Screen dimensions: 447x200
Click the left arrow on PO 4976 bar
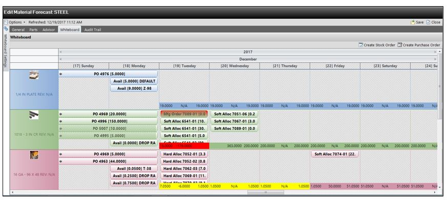(61, 74)
